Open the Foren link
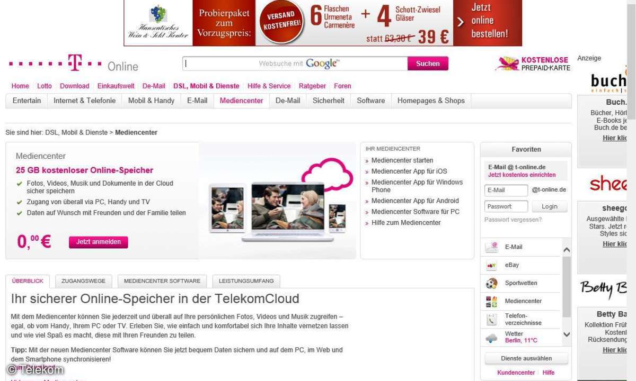The width and height of the screenshot is (636, 381). [x=342, y=86]
